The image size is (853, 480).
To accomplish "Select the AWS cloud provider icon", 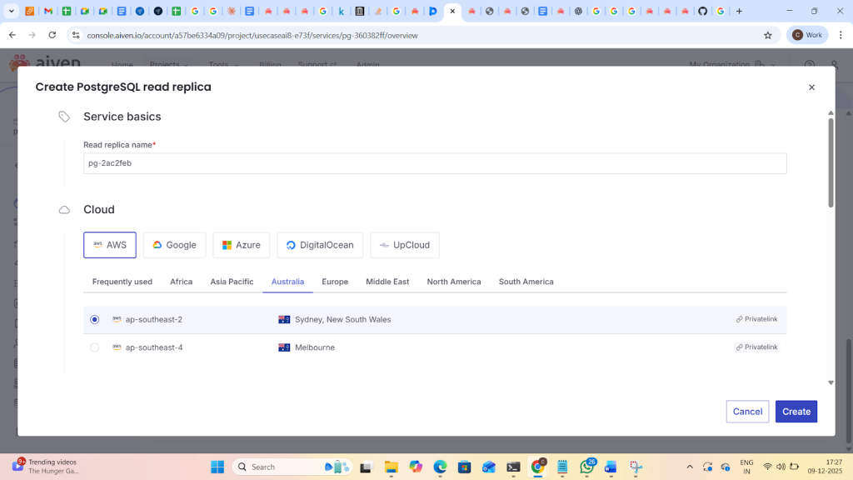I will (98, 245).
